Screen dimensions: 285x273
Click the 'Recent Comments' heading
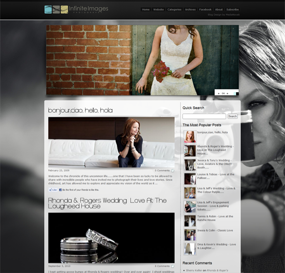(x=197, y=263)
